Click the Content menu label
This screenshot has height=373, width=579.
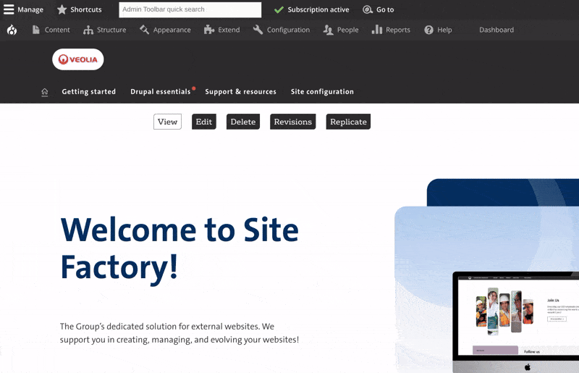click(57, 30)
